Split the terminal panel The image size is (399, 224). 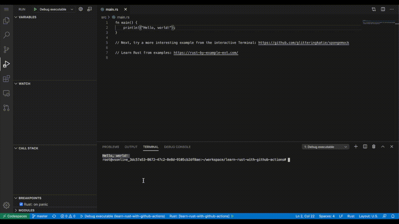(x=365, y=147)
